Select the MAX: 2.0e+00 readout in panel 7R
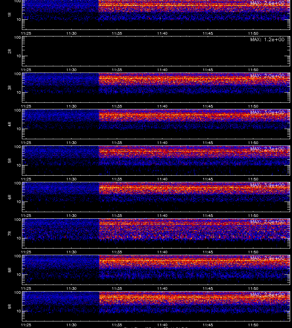This screenshot has height=328, width=292. click(267, 222)
